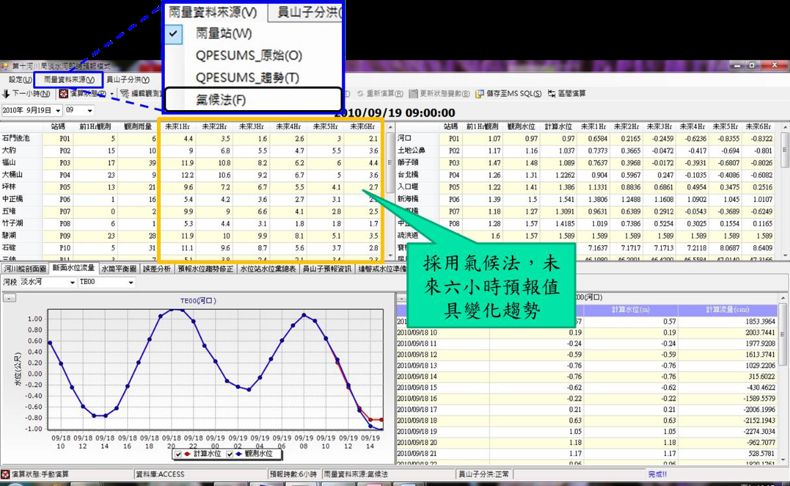Click the 計算流量(cms) column header

pos(727,309)
